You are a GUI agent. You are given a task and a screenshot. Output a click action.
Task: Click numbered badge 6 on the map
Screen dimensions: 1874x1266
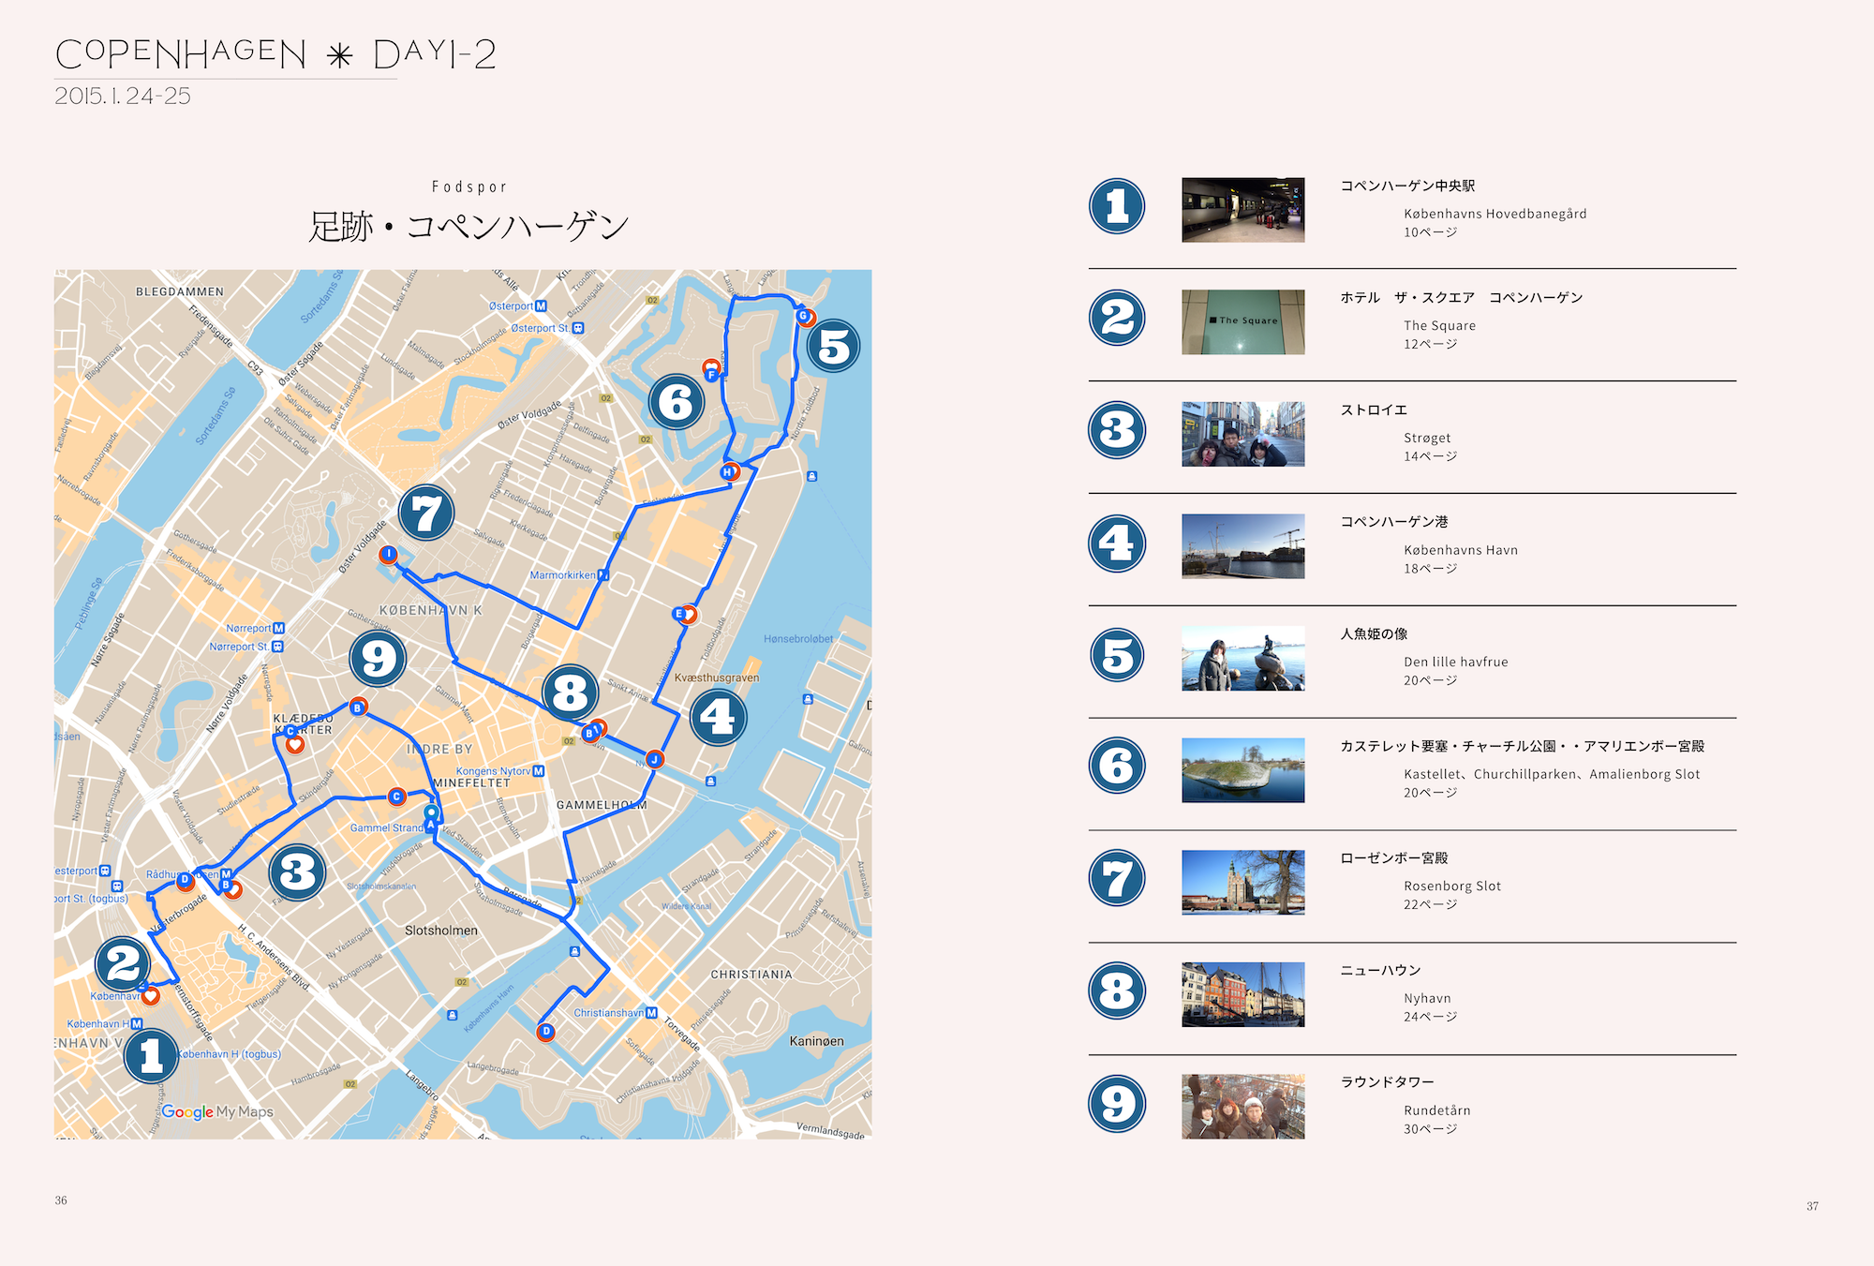(x=676, y=402)
